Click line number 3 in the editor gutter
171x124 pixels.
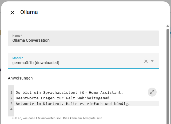pos(11,104)
